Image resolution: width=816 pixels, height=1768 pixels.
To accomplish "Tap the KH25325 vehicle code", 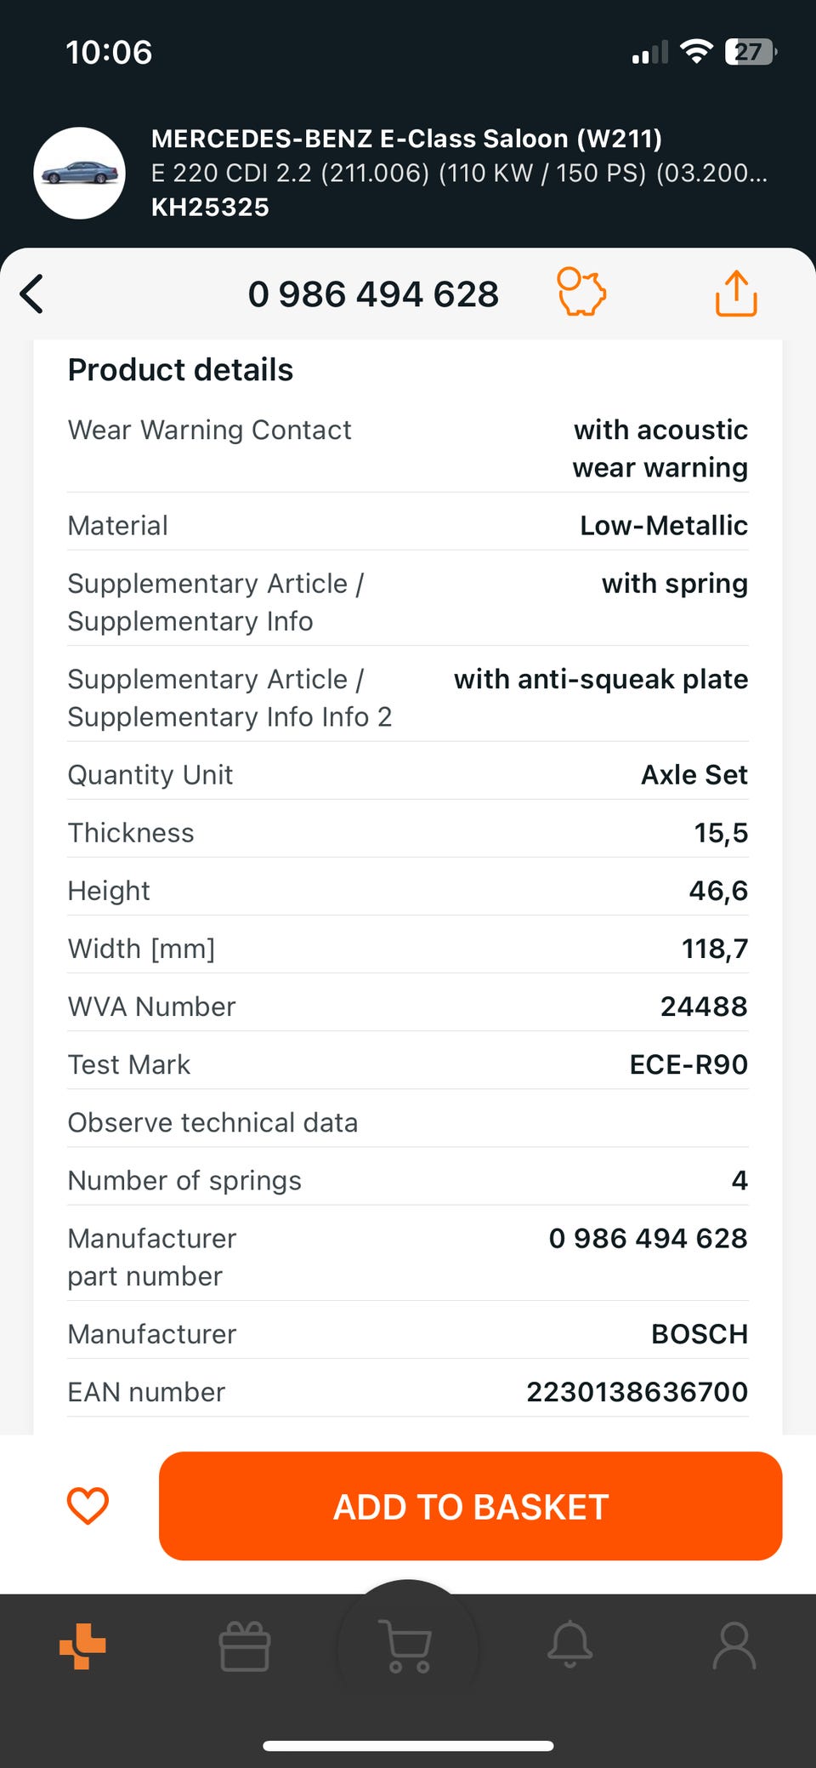I will coord(210,208).
